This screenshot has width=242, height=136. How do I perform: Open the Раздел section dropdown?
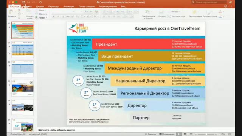tap(41, 18)
